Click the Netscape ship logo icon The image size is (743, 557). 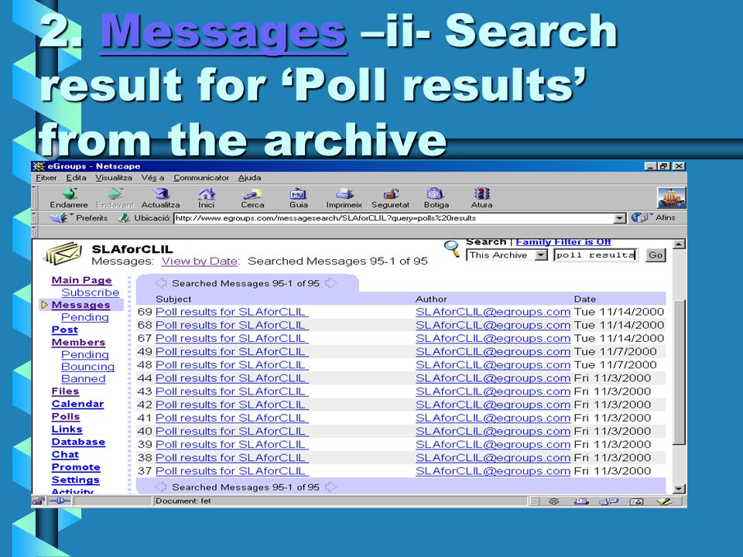(671, 197)
